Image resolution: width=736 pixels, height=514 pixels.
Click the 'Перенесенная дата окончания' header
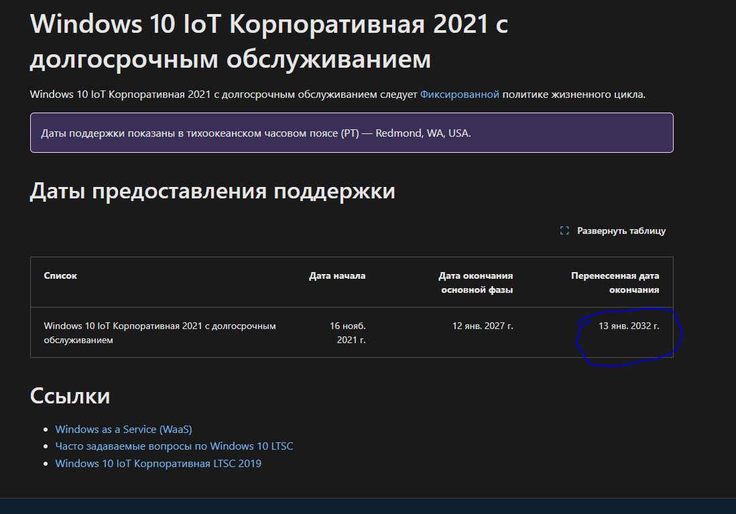[x=615, y=283]
